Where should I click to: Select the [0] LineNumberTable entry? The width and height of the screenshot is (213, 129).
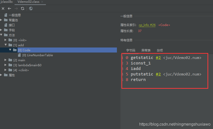tap(38, 55)
